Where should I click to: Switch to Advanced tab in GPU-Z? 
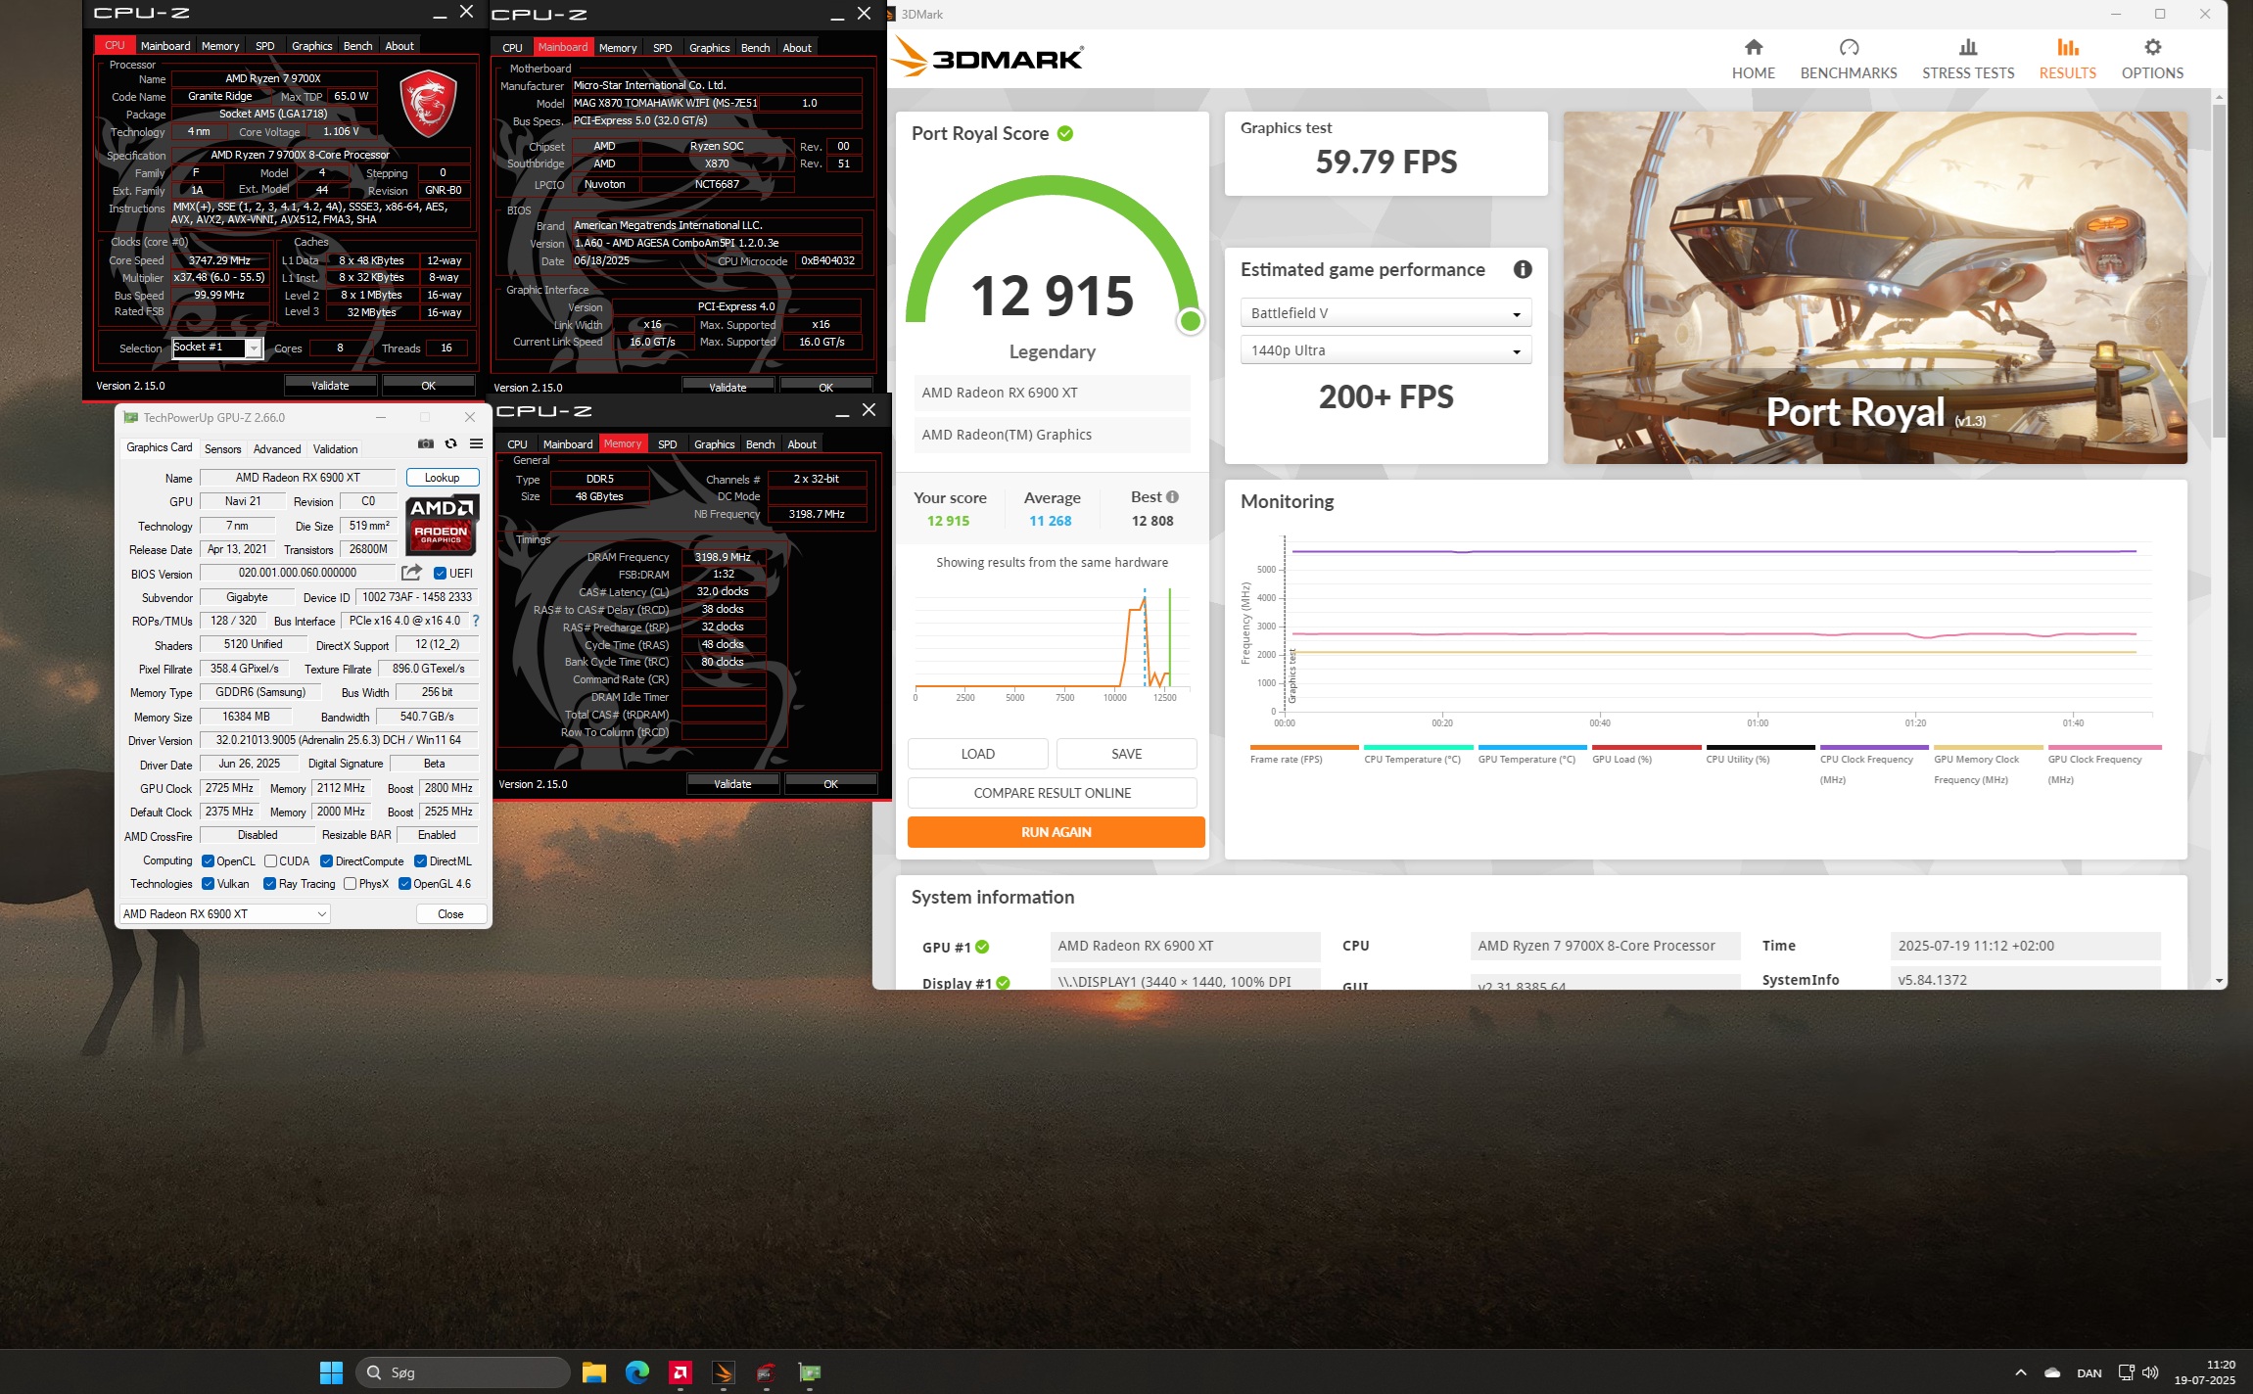[x=277, y=449]
